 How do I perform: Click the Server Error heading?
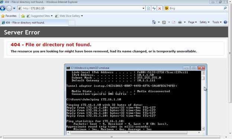click(22, 33)
